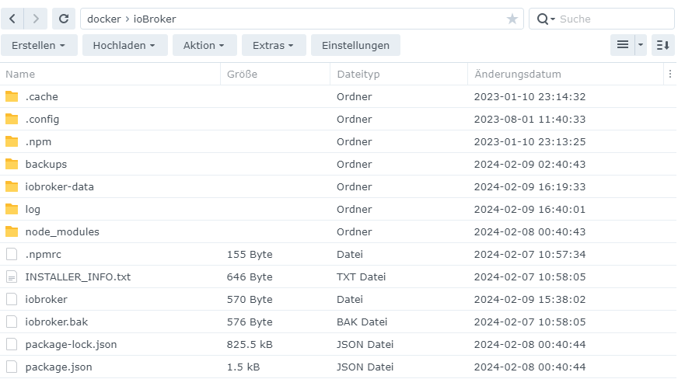Select the .npm folder icon
The height and width of the screenshot is (386, 678).
tap(12, 141)
